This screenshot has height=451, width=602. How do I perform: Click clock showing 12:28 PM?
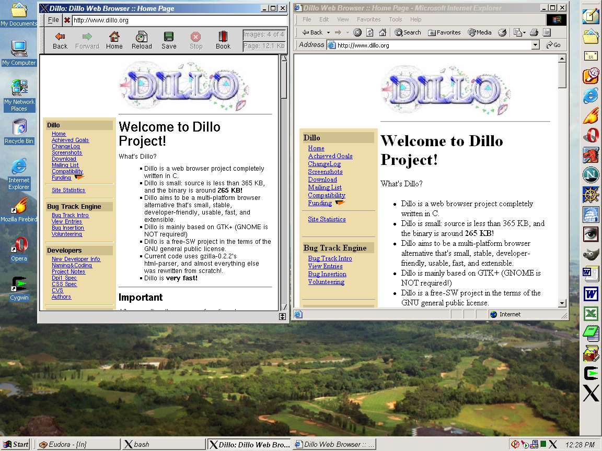(x=580, y=445)
